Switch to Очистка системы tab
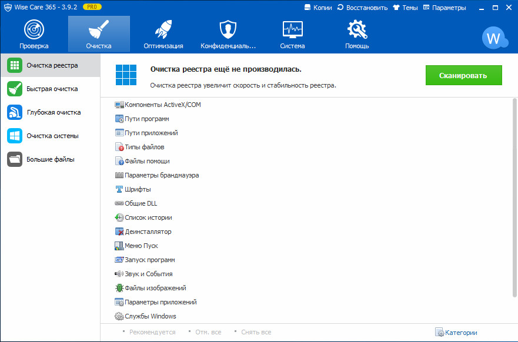The image size is (518, 342). (50, 136)
